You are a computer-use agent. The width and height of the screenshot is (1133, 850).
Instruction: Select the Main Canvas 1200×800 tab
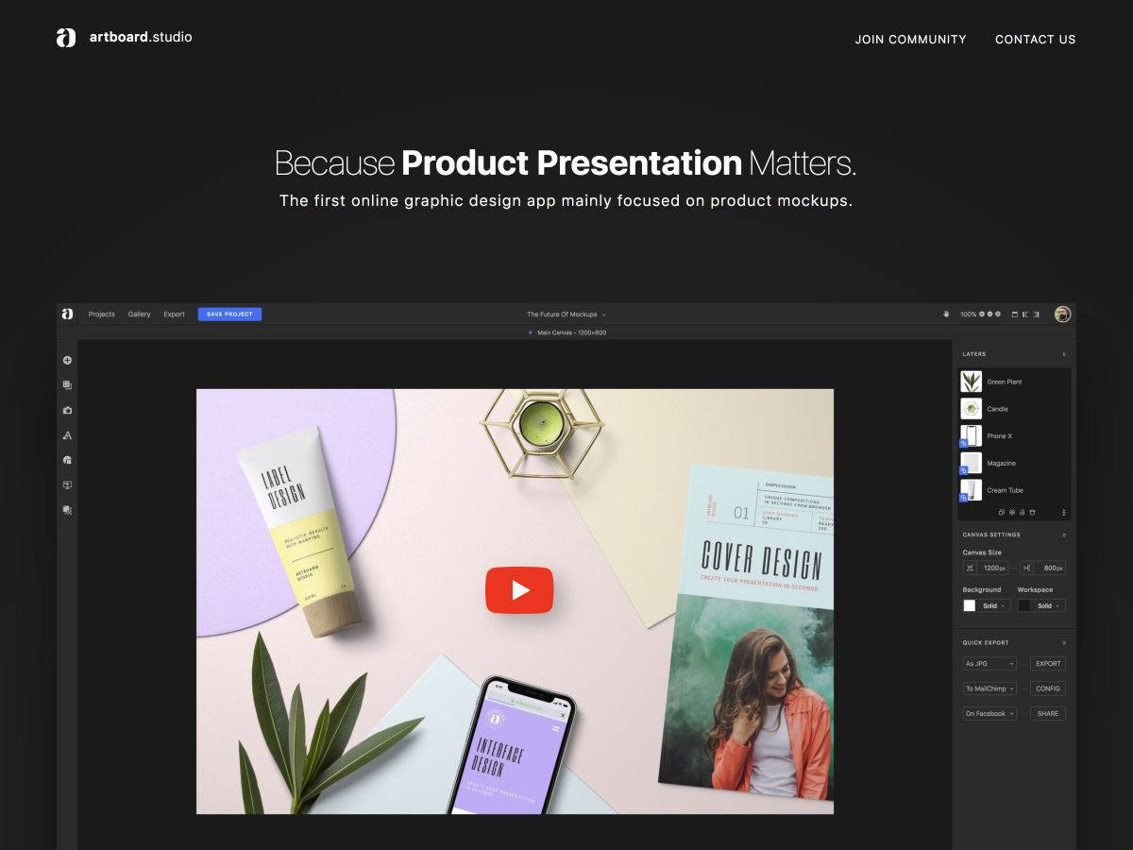567,332
